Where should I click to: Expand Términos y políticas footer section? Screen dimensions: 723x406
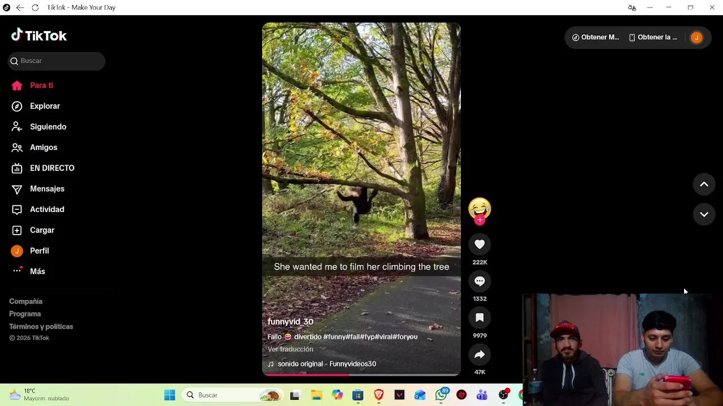click(x=41, y=326)
